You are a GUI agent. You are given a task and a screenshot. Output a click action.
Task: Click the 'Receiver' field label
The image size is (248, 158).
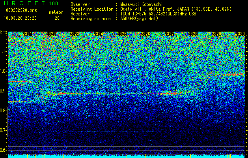[x=80, y=14]
